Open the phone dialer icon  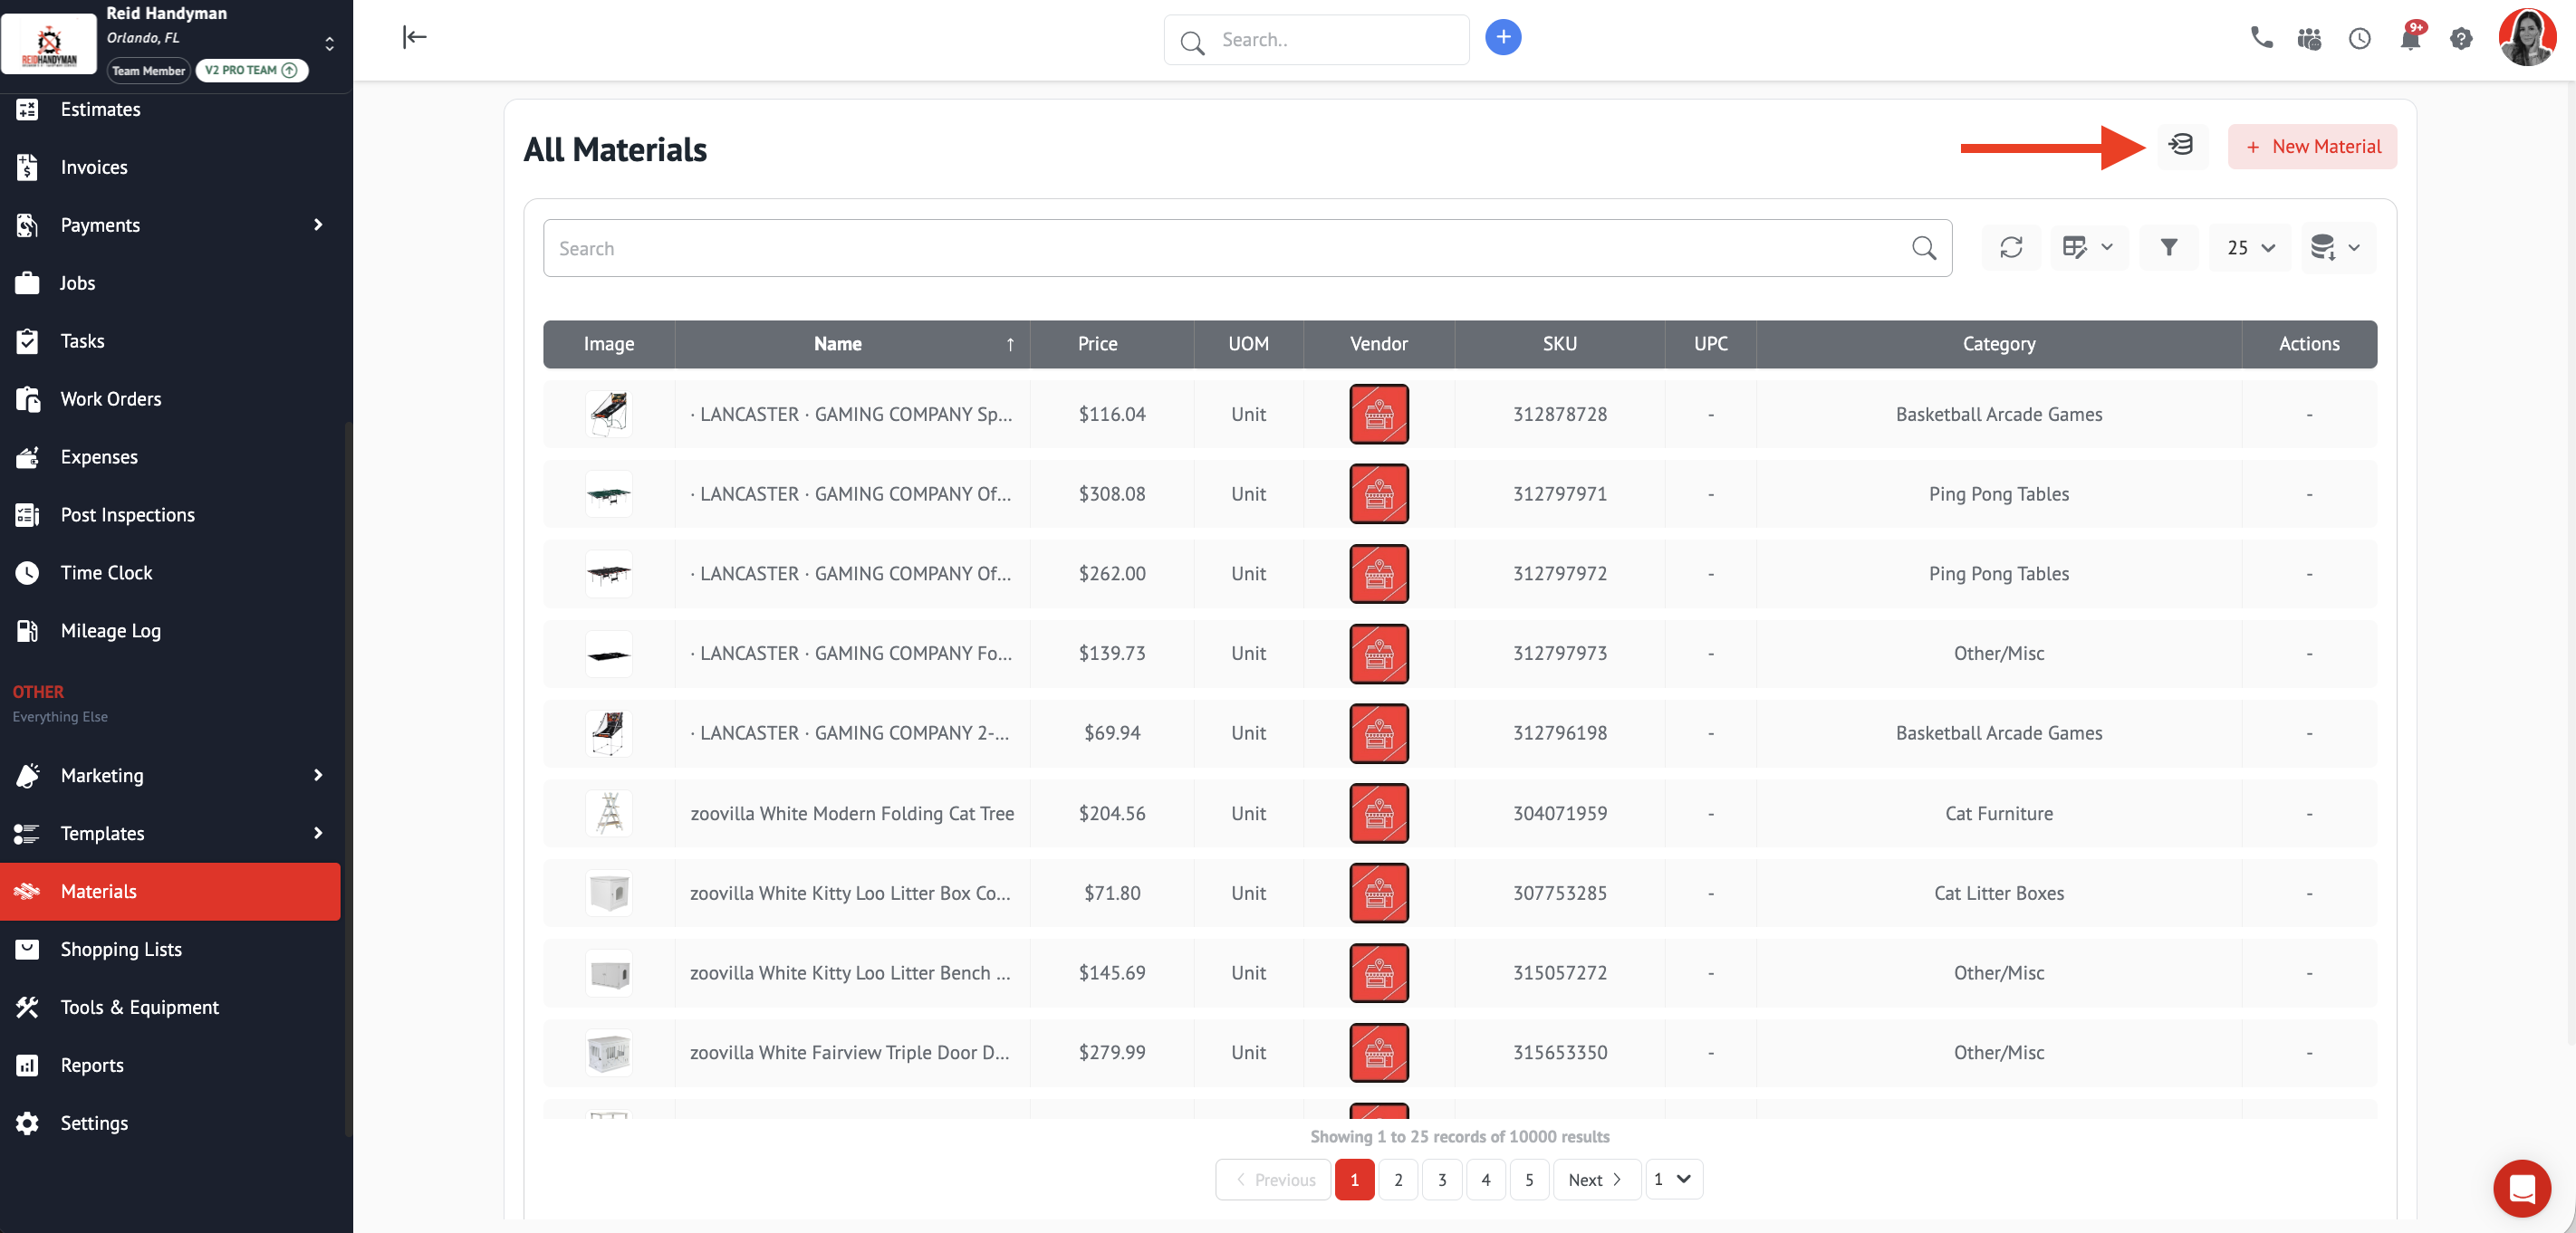pyautogui.click(x=2260, y=38)
